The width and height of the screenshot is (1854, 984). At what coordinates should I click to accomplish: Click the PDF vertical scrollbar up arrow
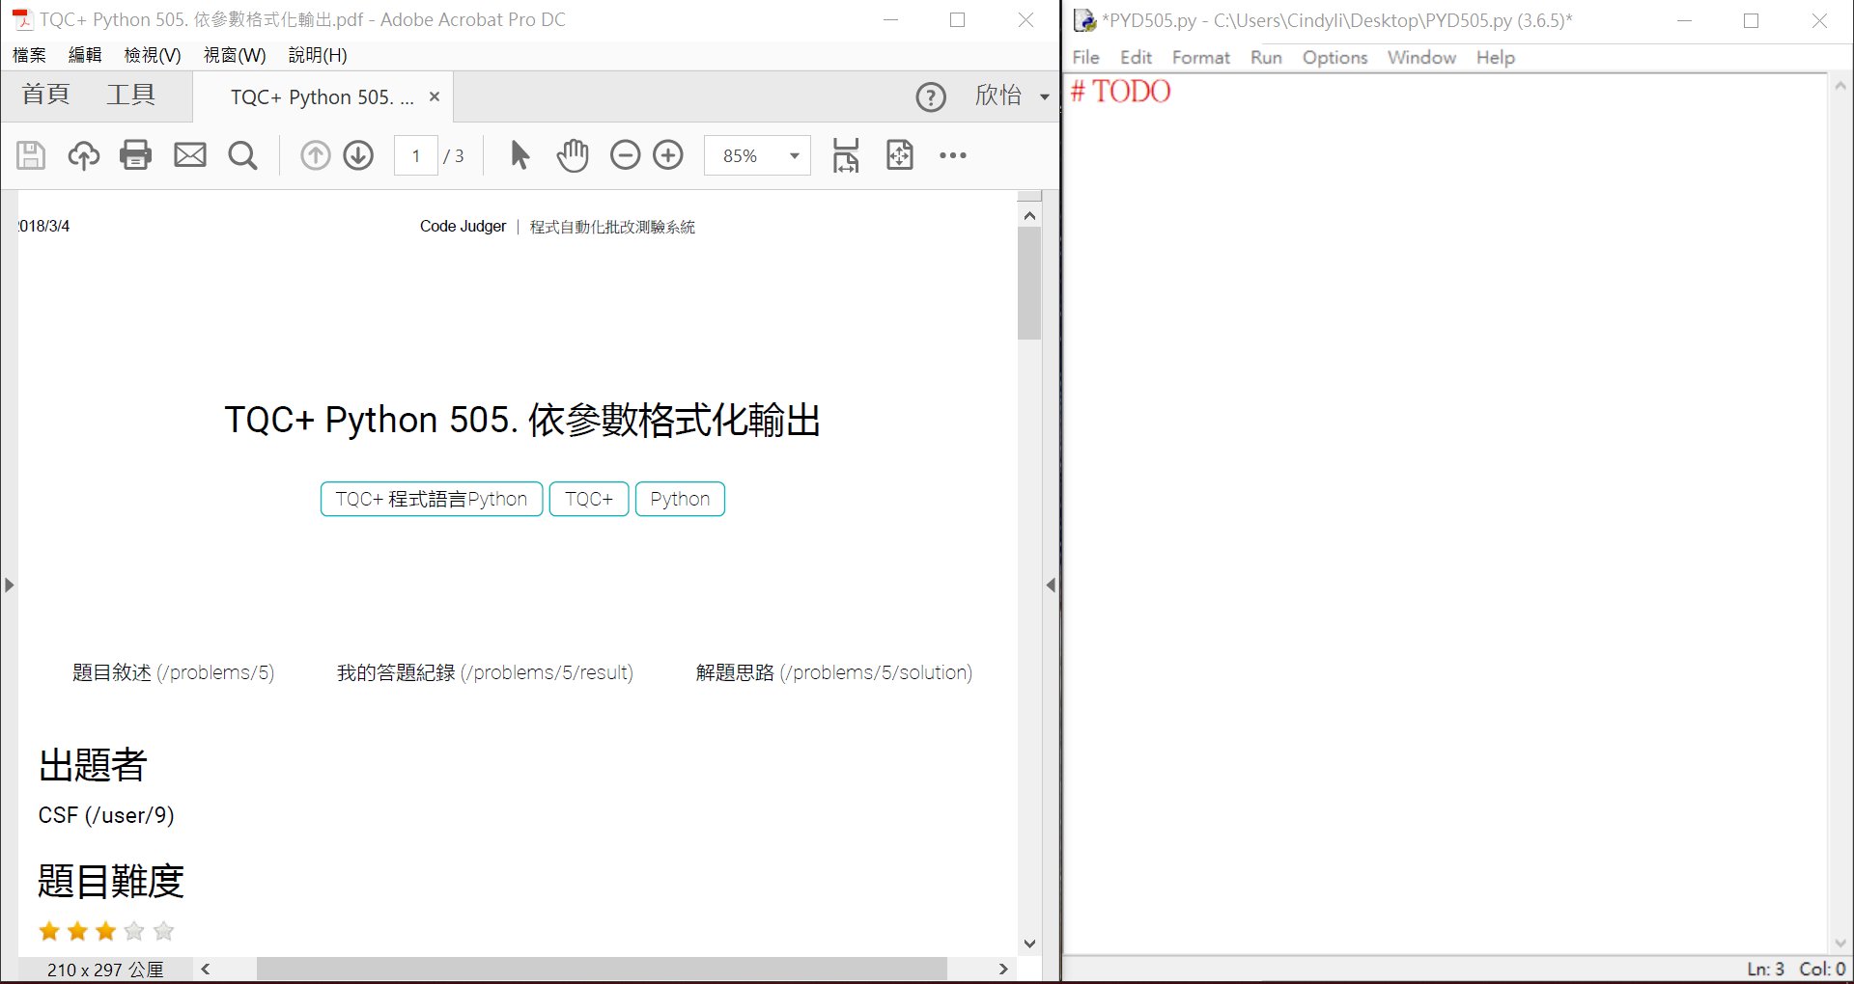coord(1029,215)
